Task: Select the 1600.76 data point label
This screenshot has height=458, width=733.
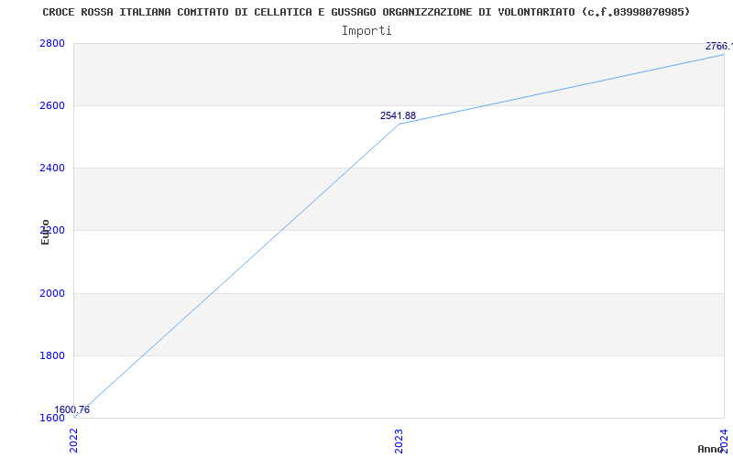Action: 72,409
